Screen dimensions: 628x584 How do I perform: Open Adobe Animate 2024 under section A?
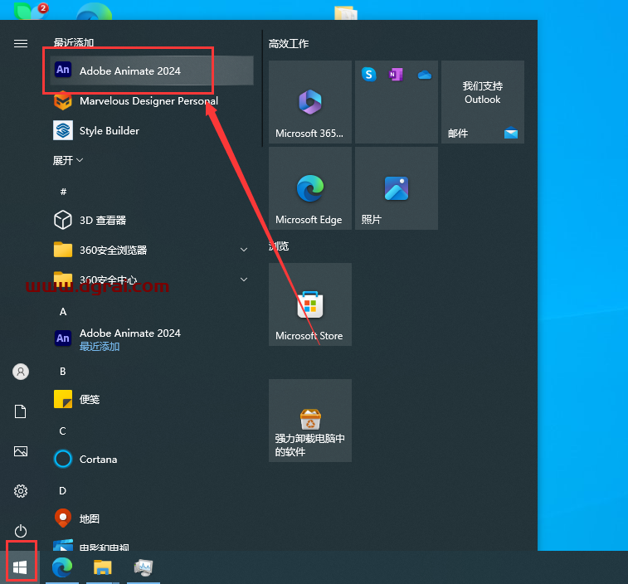click(x=151, y=338)
